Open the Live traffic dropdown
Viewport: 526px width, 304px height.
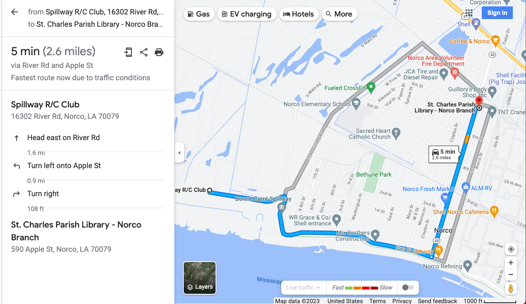303,287
